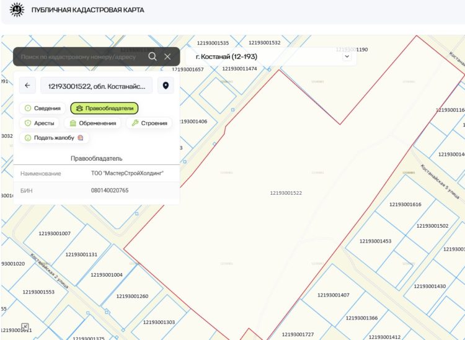
Task: Show the Аресты section
Action: click(x=39, y=123)
